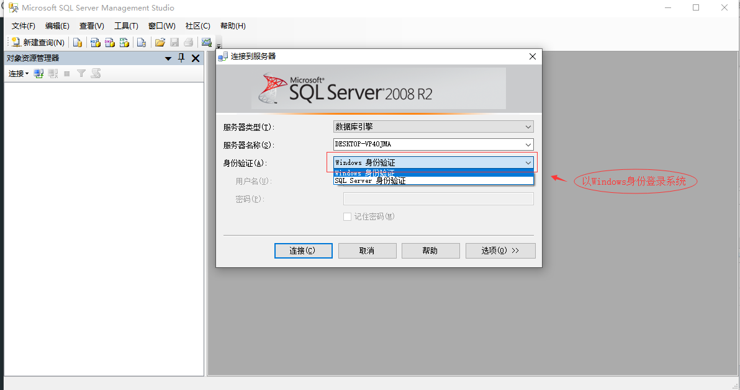Open the toolbar options overflow arrow

219,46
